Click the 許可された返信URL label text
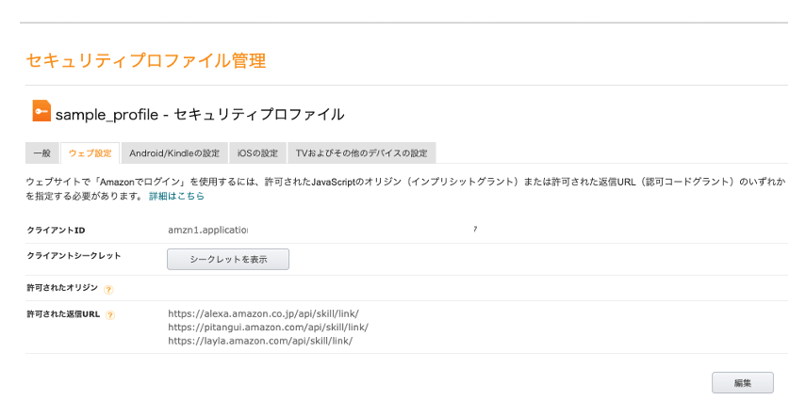806x416 pixels. point(63,314)
